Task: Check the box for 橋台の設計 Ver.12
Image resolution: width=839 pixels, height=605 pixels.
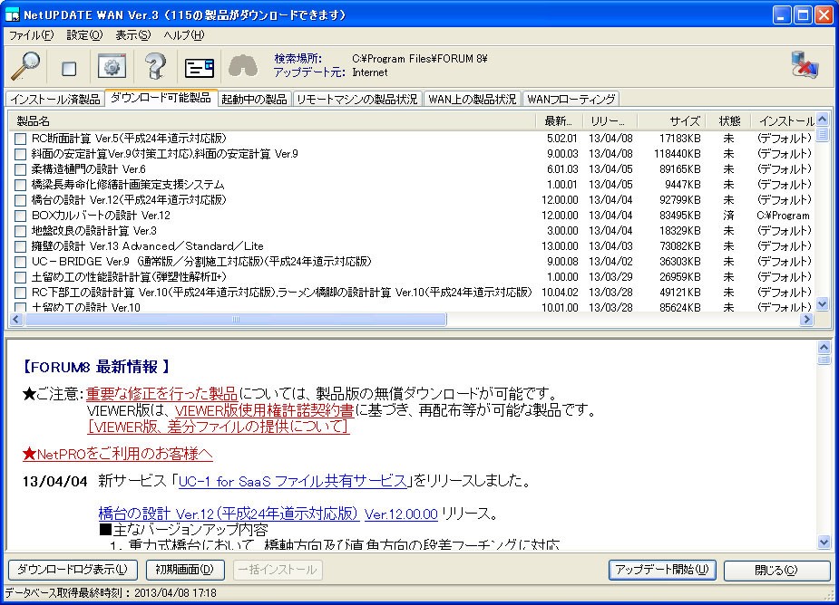Action: [x=20, y=200]
